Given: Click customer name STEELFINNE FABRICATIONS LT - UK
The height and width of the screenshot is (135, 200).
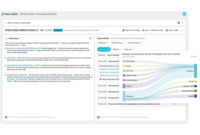Looking at the screenshot, I should click(24, 30).
